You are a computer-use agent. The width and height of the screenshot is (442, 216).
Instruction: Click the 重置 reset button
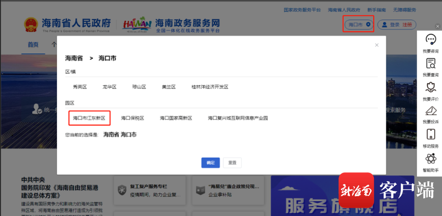click(232, 162)
